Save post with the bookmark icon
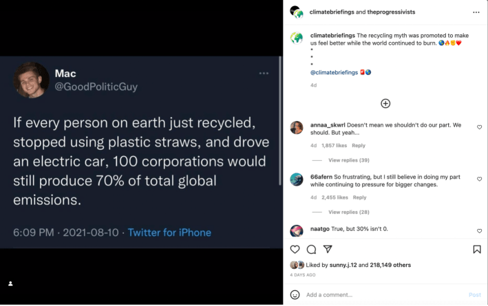Viewport: 488px width, 306px height. (477, 249)
